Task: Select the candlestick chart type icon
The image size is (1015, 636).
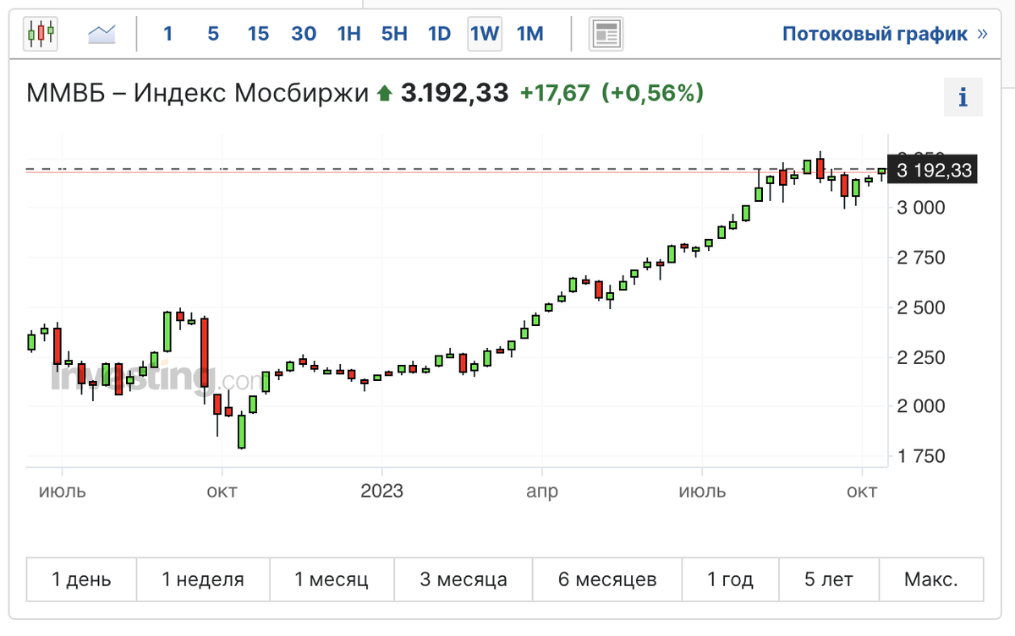Action: pos(41,35)
